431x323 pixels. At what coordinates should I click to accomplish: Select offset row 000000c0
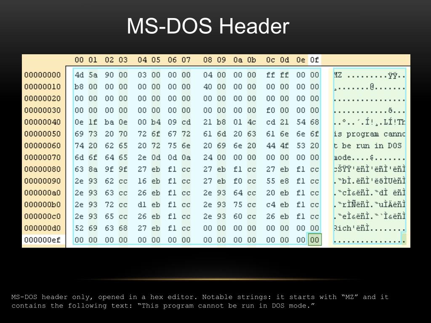click(x=43, y=217)
